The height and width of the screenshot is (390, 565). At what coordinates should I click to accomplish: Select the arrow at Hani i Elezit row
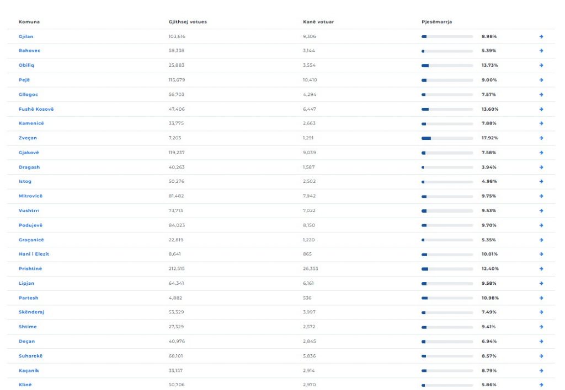coord(541,254)
